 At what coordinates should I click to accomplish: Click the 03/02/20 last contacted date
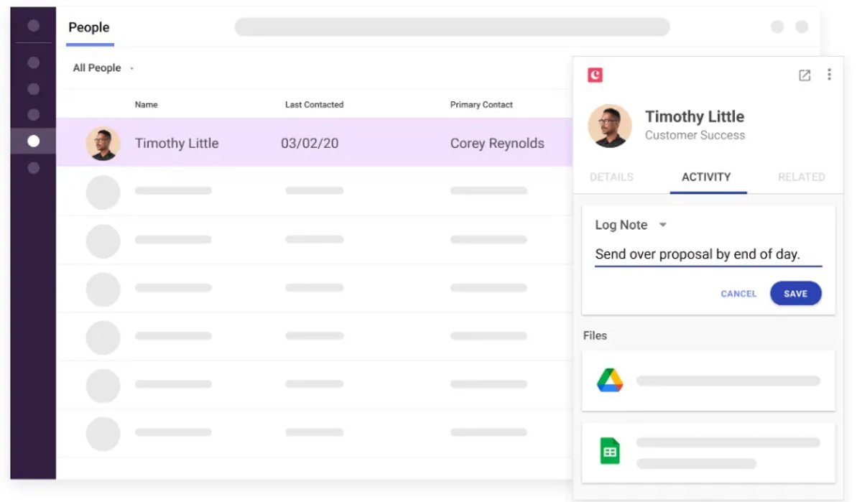pyautogui.click(x=310, y=143)
